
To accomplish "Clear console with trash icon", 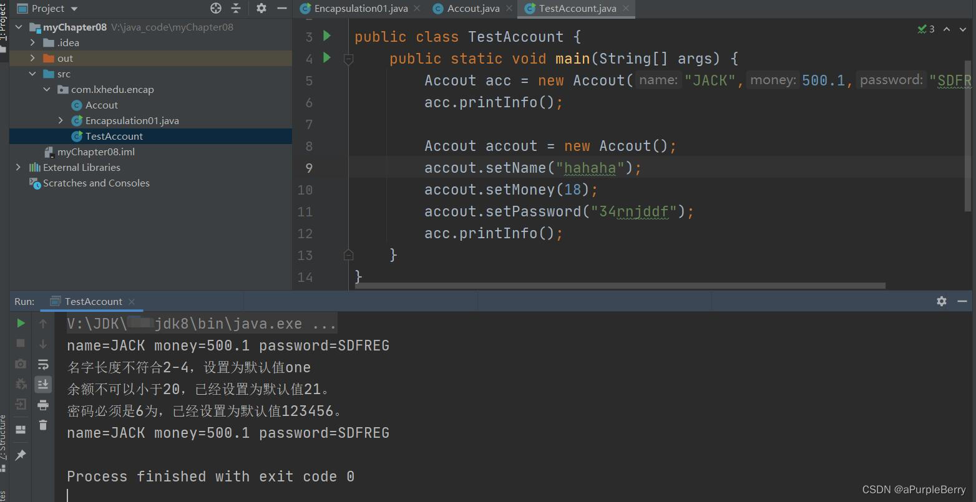I will pos(43,425).
